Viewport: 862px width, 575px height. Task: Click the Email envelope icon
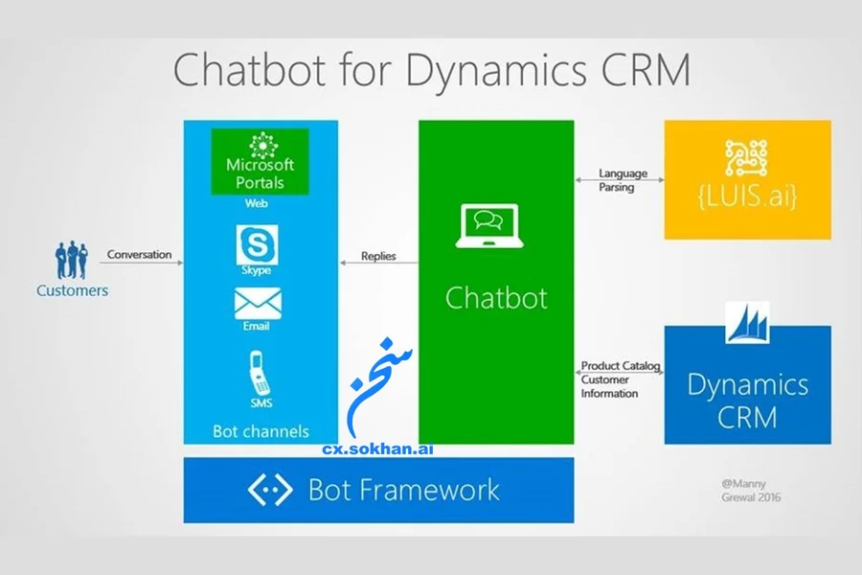point(258,303)
